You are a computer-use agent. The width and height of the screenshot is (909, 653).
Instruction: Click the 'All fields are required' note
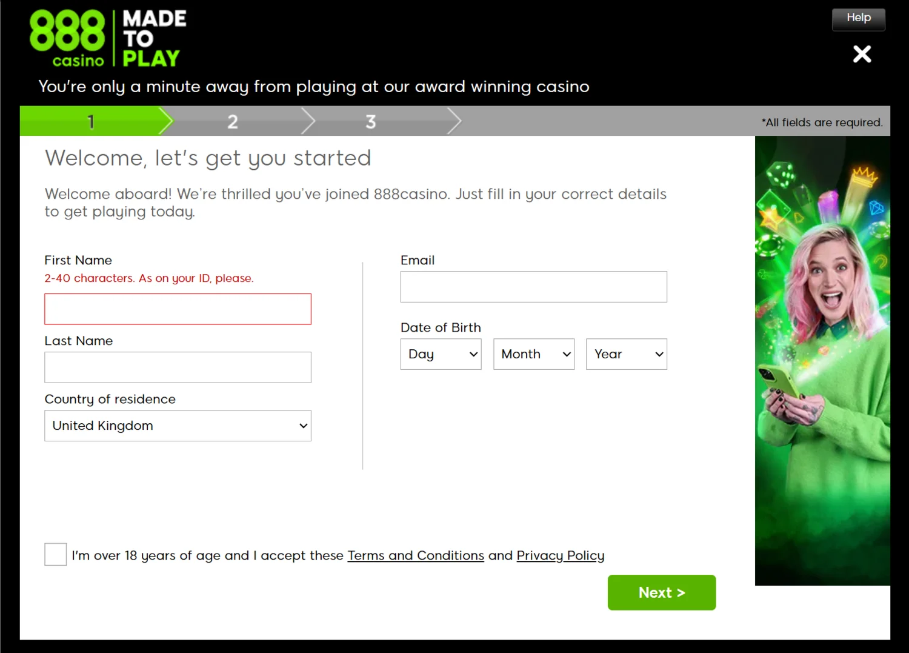tap(822, 122)
